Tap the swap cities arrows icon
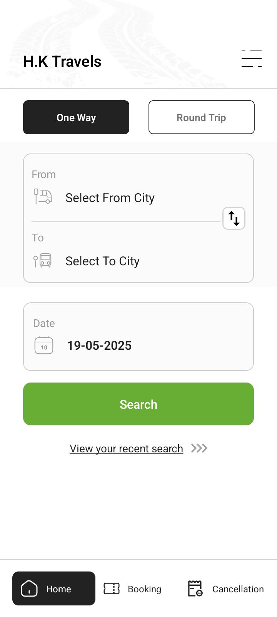 (x=234, y=218)
